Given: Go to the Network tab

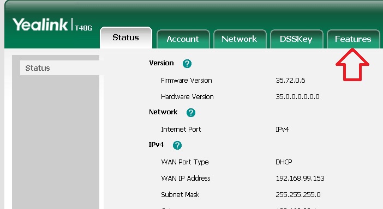Looking at the screenshot, I should tap(240, 39).
